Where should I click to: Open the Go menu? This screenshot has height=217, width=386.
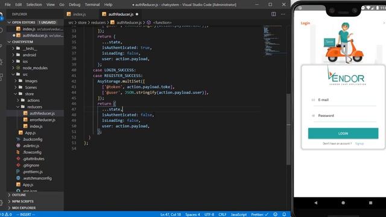pyautogui.click(x=62, y=4)
